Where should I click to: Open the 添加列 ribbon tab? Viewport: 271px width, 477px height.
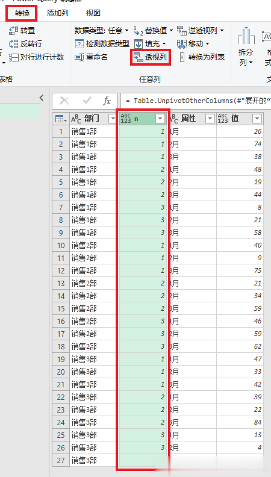click(57, 13)
